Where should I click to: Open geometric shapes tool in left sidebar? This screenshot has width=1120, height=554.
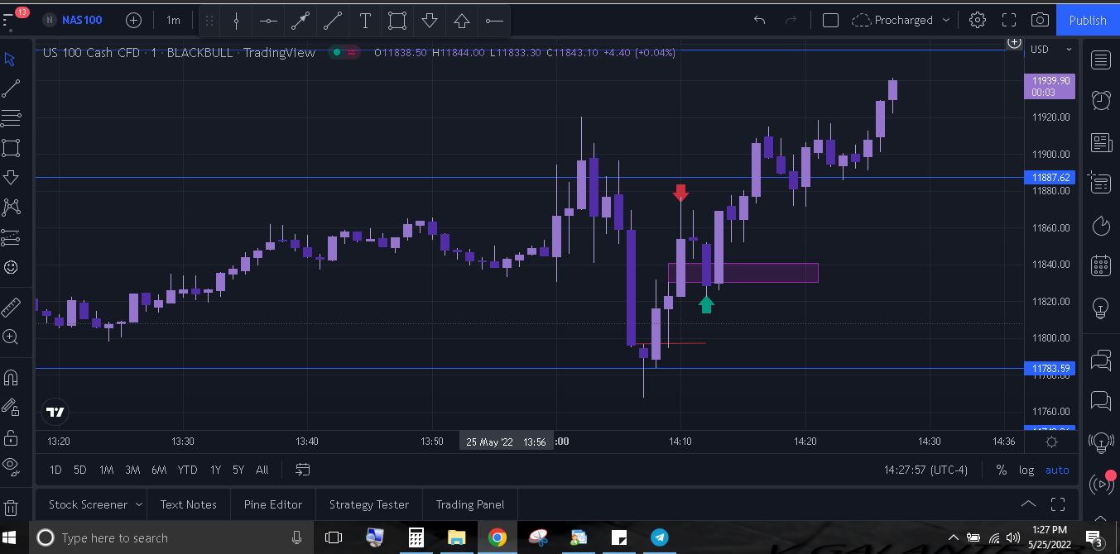click(x=11, y=148)
